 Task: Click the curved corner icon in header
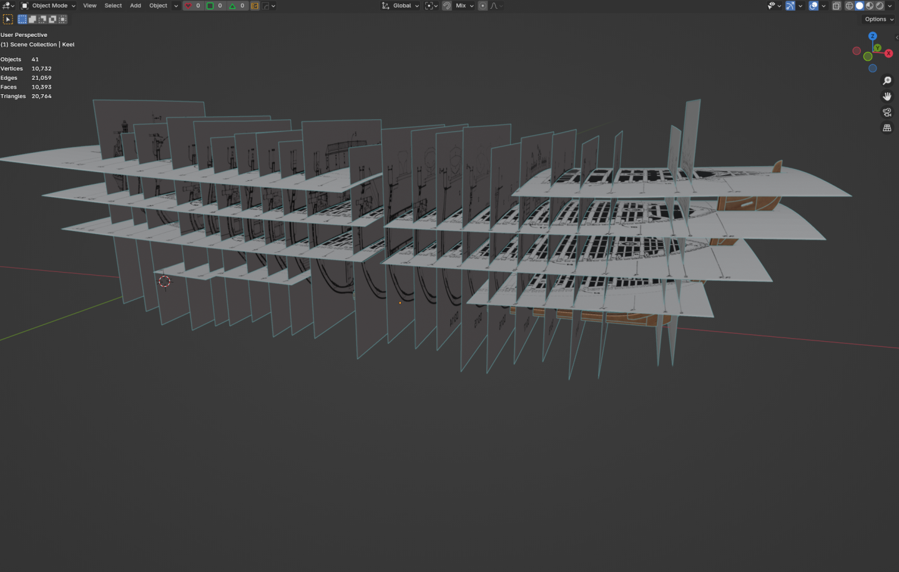266,6
